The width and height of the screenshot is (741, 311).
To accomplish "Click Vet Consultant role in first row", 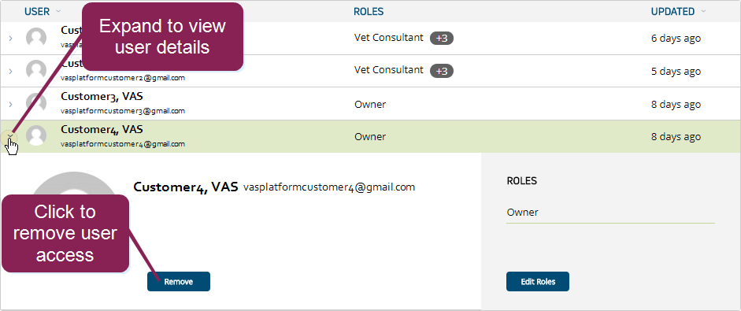I will pyautogui.click(x=388, y=38).
